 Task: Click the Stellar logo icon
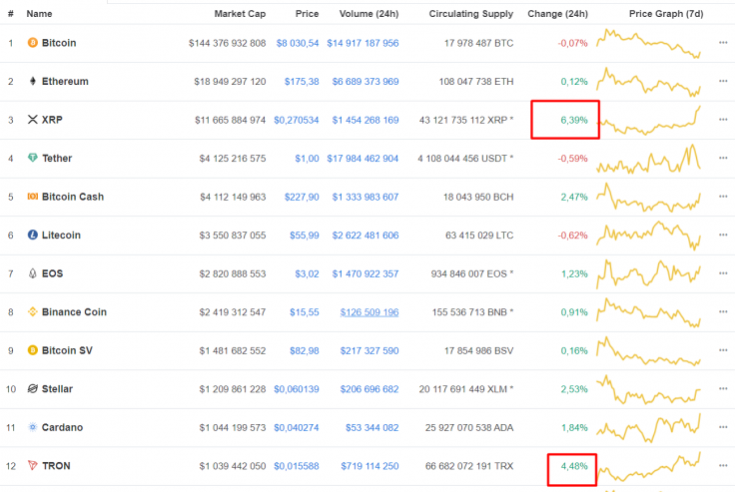coord(32,388)
